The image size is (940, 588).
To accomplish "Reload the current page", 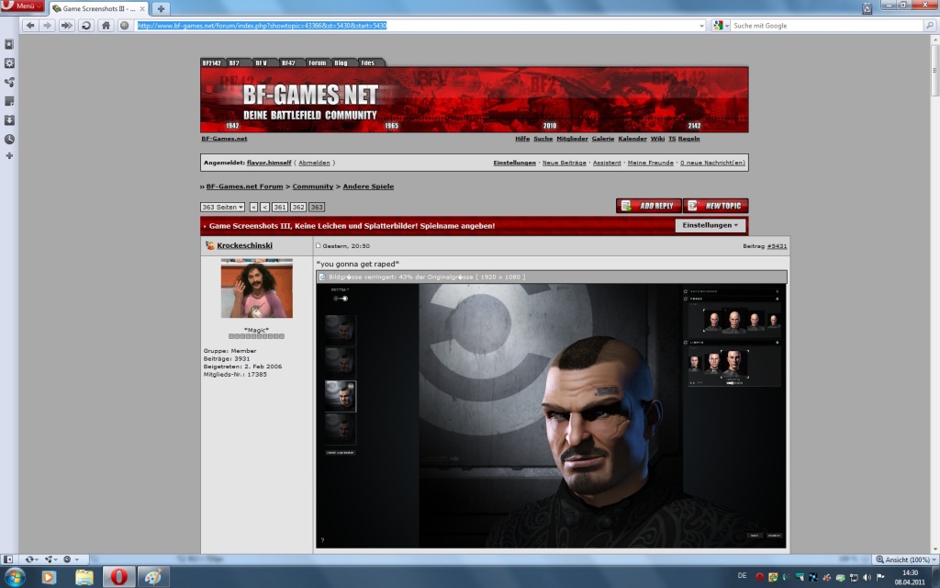I will coord(86,25).
